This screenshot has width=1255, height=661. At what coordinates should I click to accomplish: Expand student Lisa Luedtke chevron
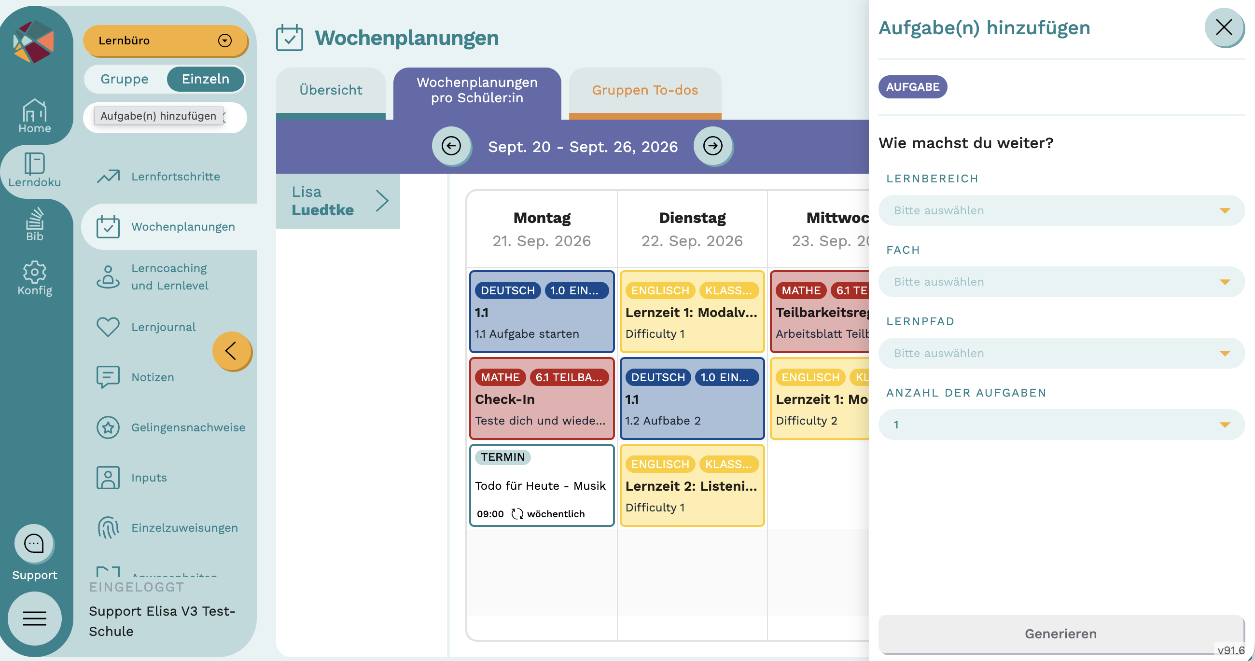pos(382,201)
